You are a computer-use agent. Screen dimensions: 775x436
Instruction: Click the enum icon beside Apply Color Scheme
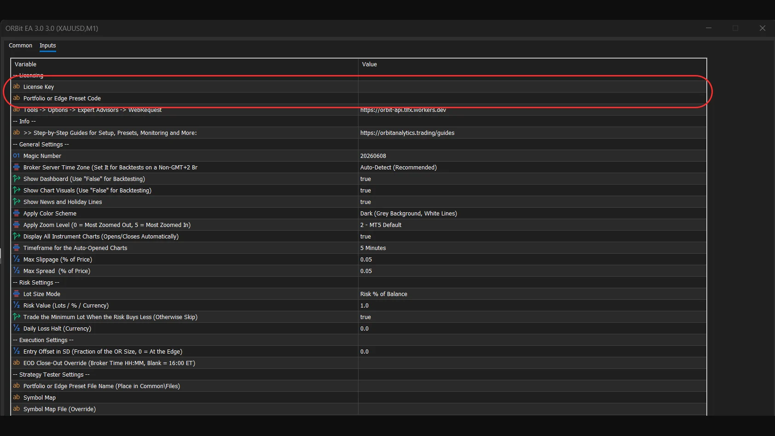click(17, 213)
